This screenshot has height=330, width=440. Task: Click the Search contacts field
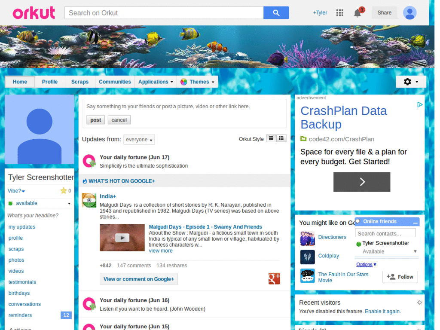point(385,233)
